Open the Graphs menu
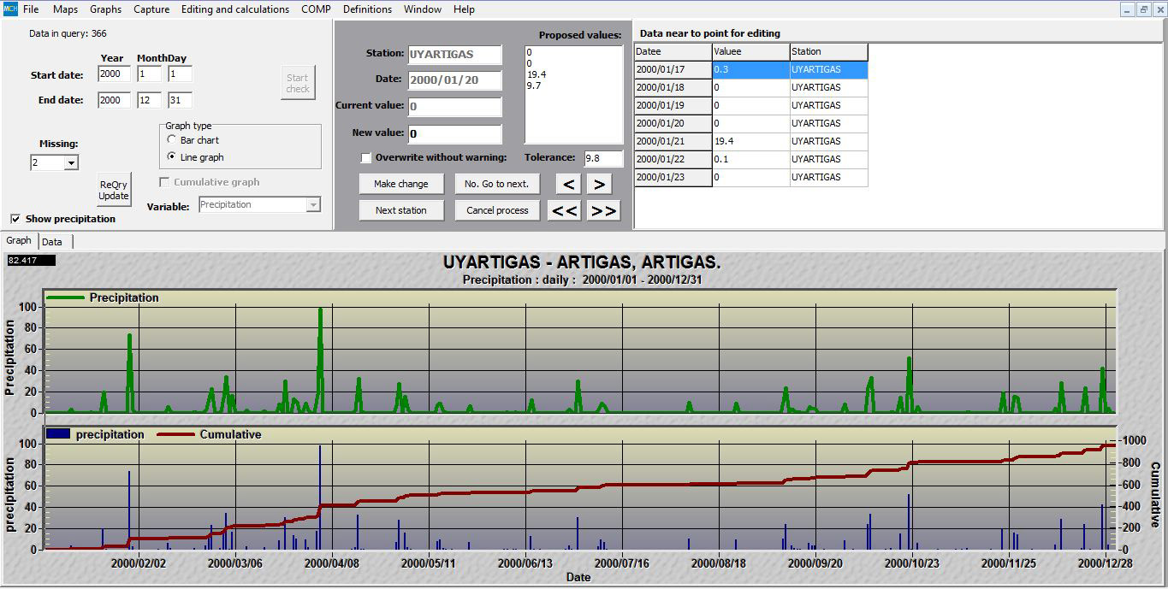Viewport: 1168px width, 589px height. click(105, 9)
